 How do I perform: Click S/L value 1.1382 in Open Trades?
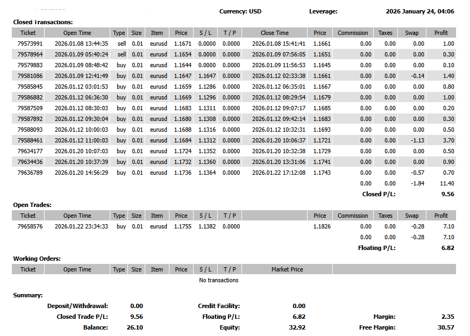(x=207, y=226)
